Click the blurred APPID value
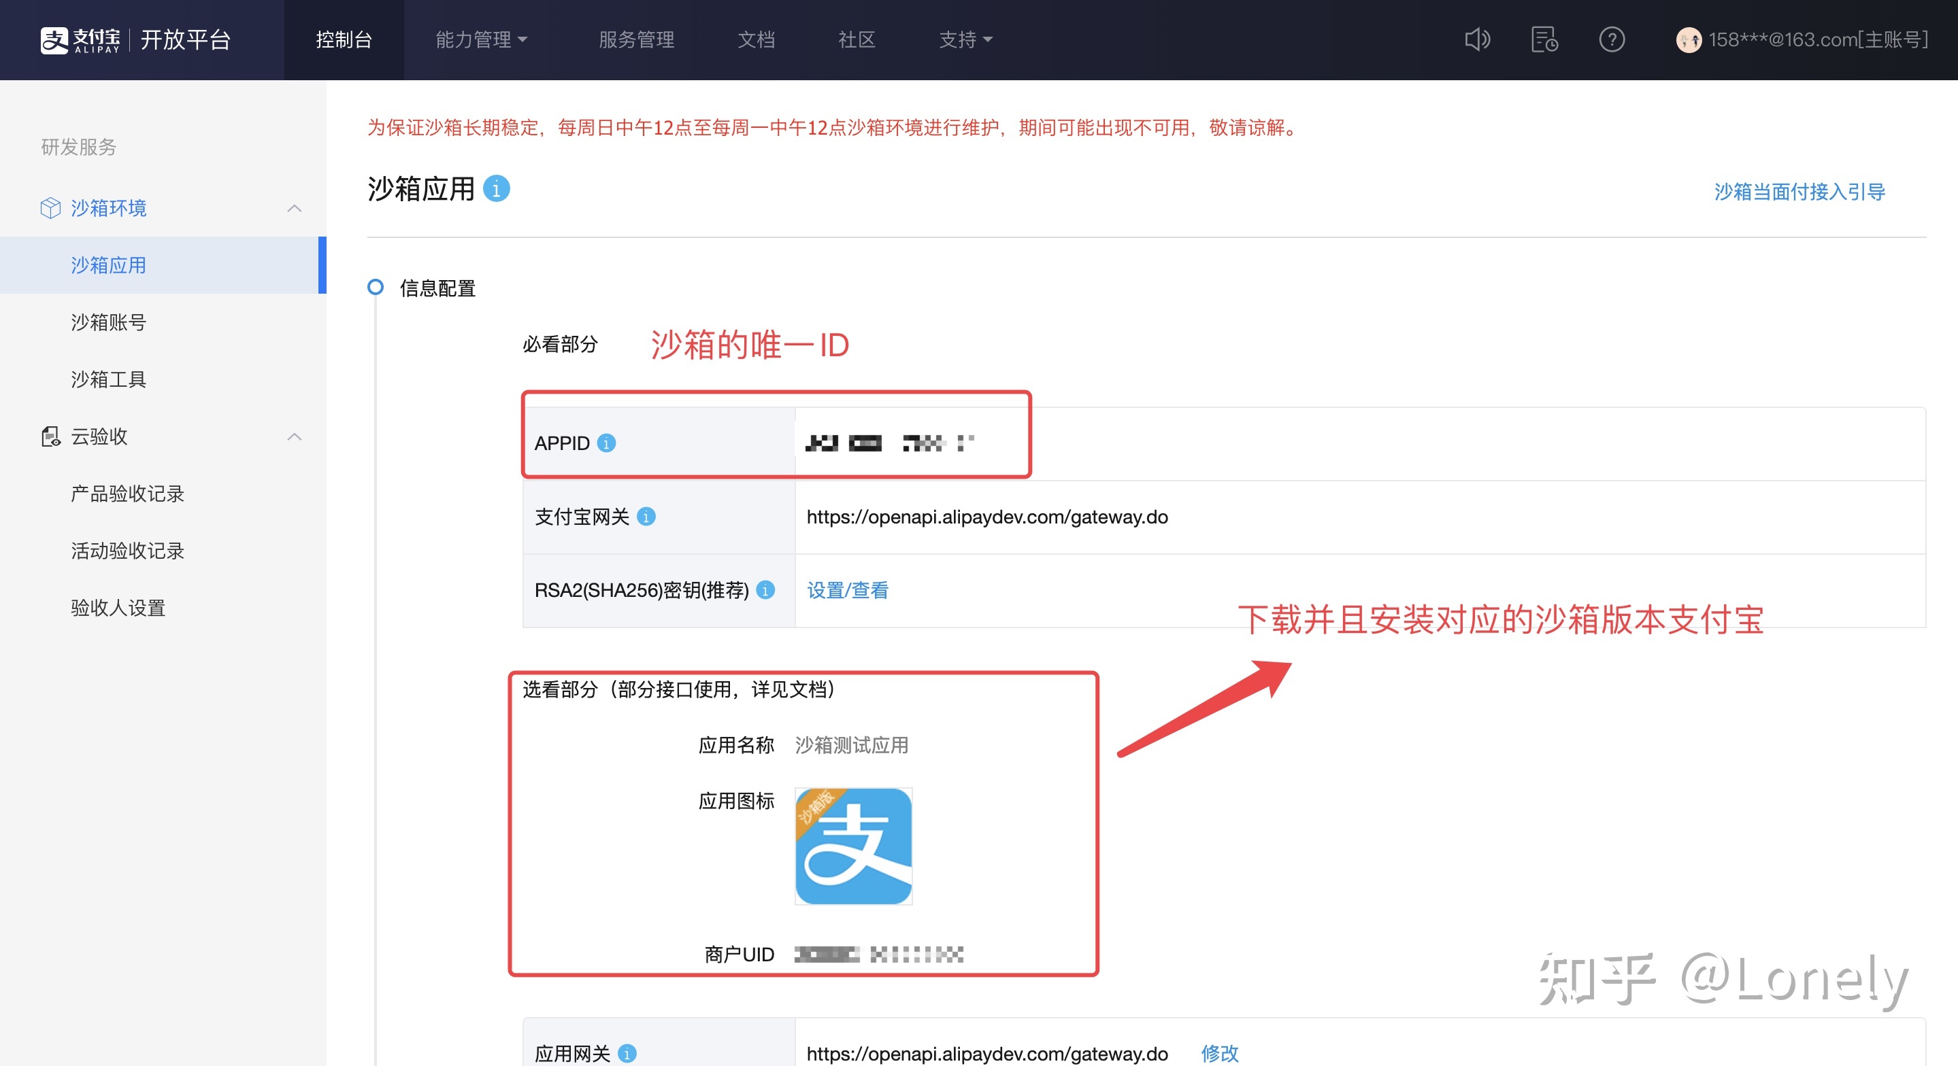1958x1066 pixels. [889, 443]
